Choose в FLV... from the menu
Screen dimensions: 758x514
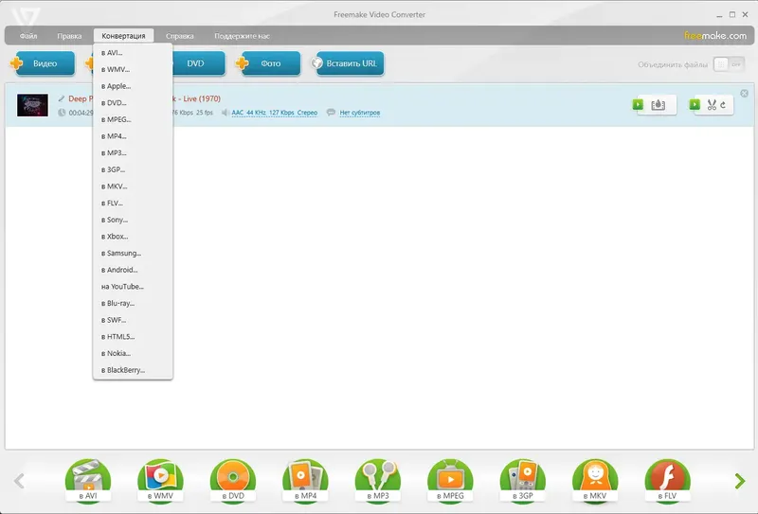coord(133,203)
